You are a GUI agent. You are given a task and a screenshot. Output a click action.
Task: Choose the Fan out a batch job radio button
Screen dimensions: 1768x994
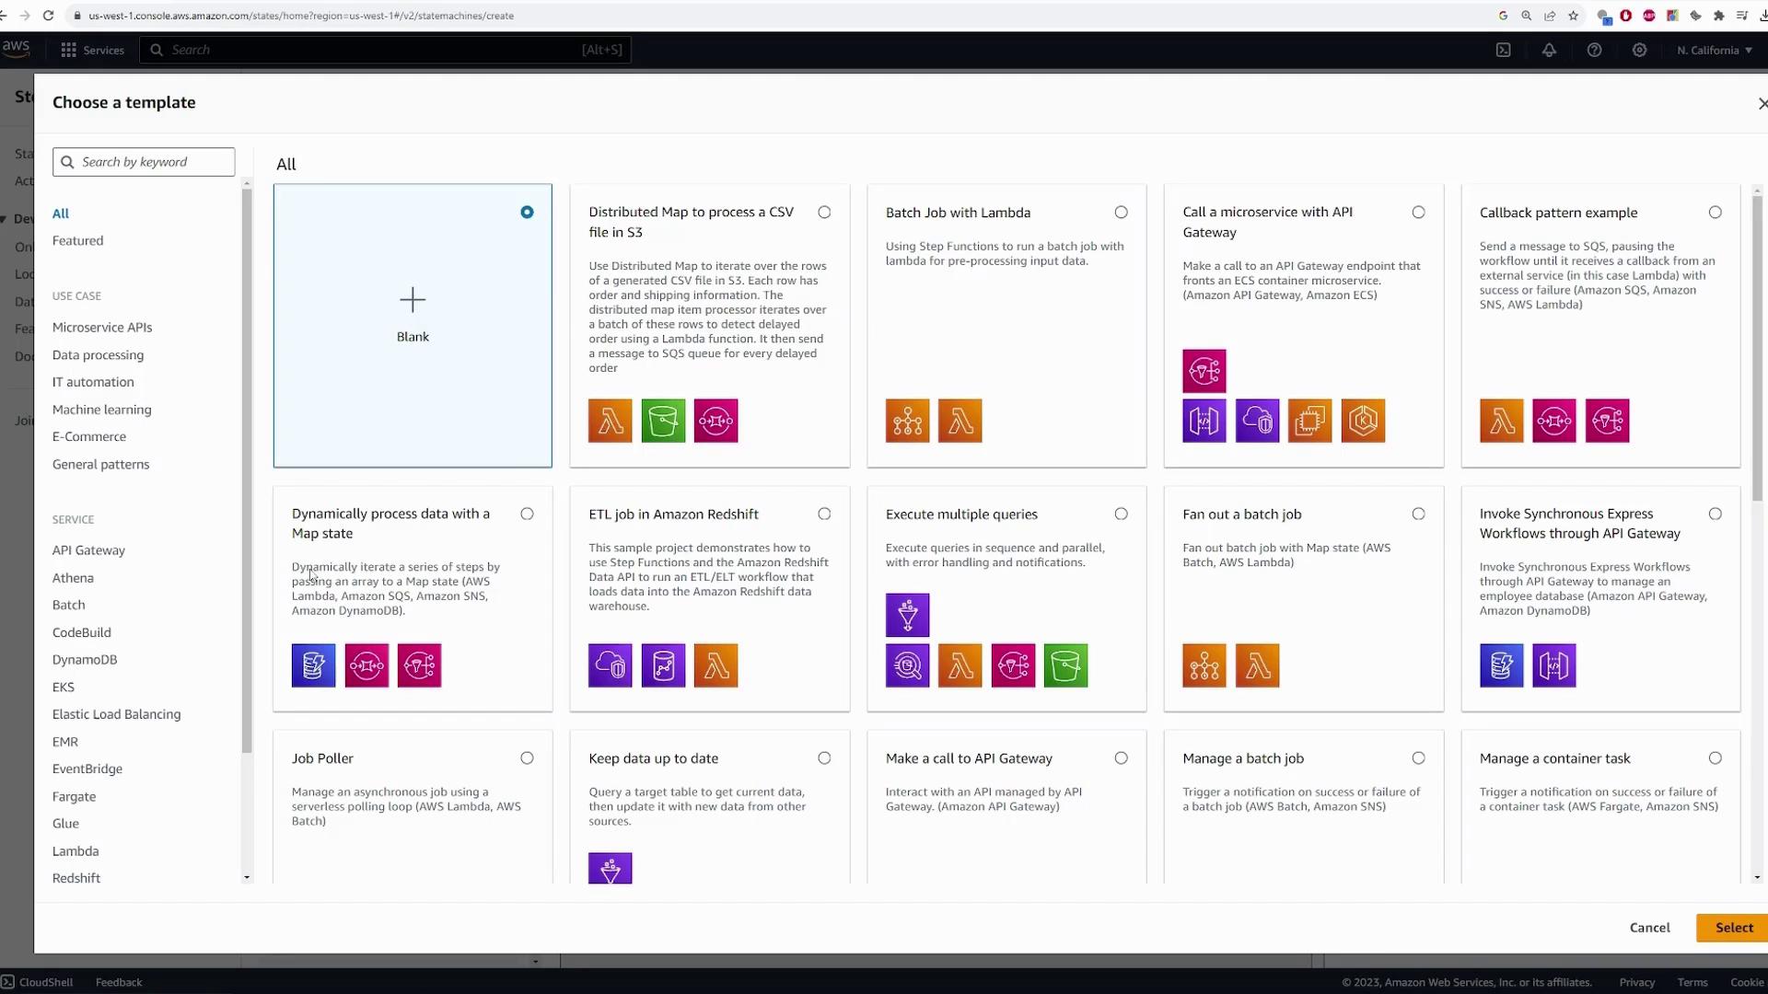point(1418,514)
